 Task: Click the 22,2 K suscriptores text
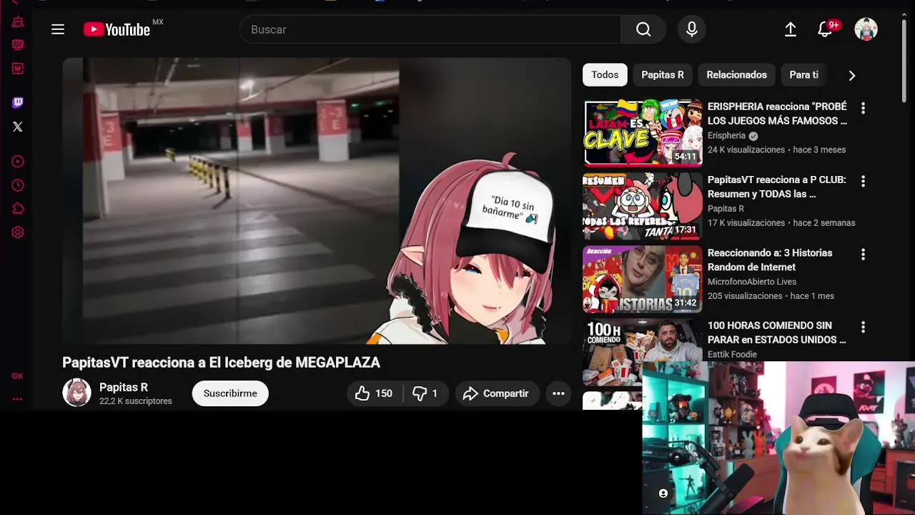pyautogui.click(x=136, y=401)
